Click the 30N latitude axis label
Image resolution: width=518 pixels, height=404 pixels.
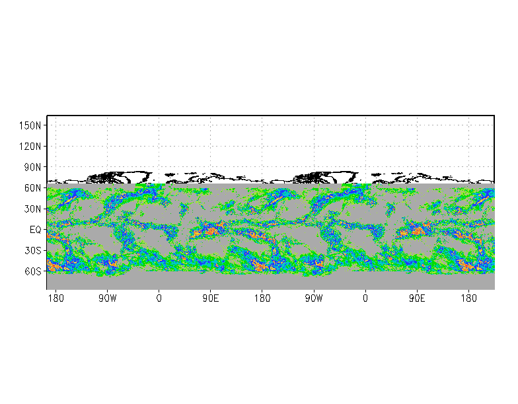[x=32, y=209]
